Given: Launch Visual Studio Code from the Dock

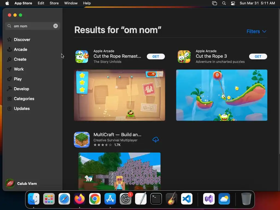Looking at the screenshot, I should [x=187, y=199].
